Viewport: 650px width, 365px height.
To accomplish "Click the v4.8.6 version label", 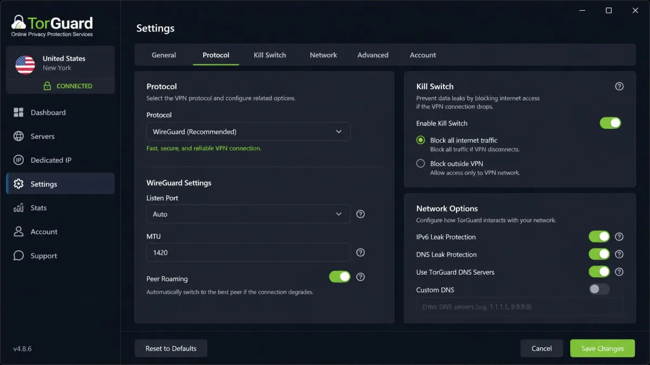I will pos(22,349).
